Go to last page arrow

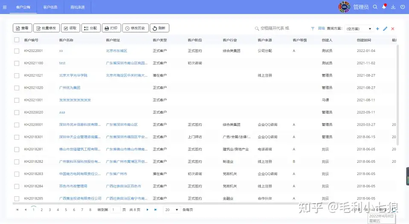click(x=156, y=210)
